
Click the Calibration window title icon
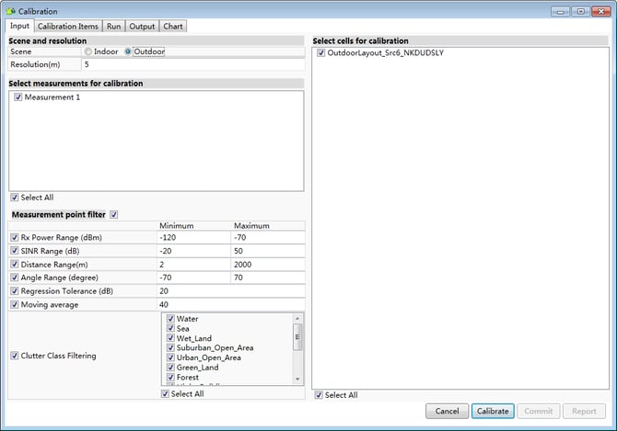coord(10,11)
